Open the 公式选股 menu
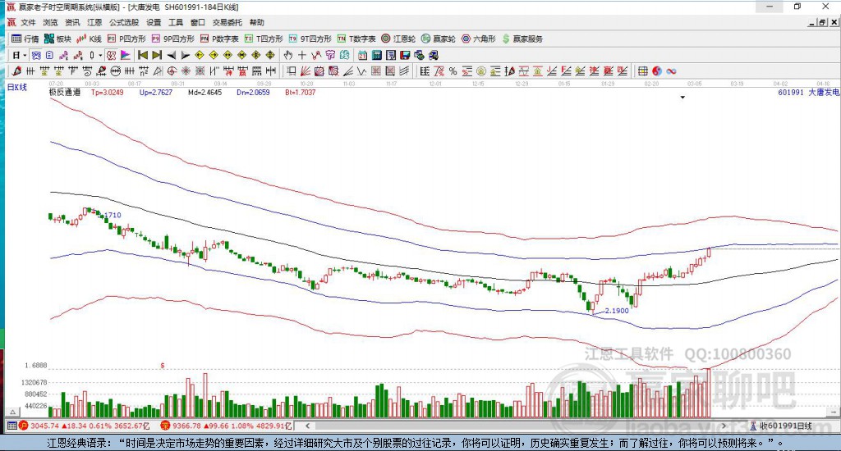This screenshot has width=841, height=451. [x=124, y=22]
